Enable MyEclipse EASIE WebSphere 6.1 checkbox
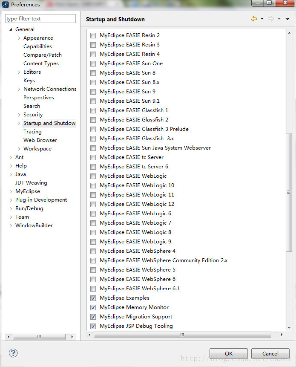 pyautogui.click(x=93, y=289)
